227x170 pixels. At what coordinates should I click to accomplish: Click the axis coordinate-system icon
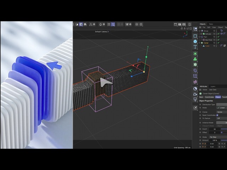click(x=91, y=24)
